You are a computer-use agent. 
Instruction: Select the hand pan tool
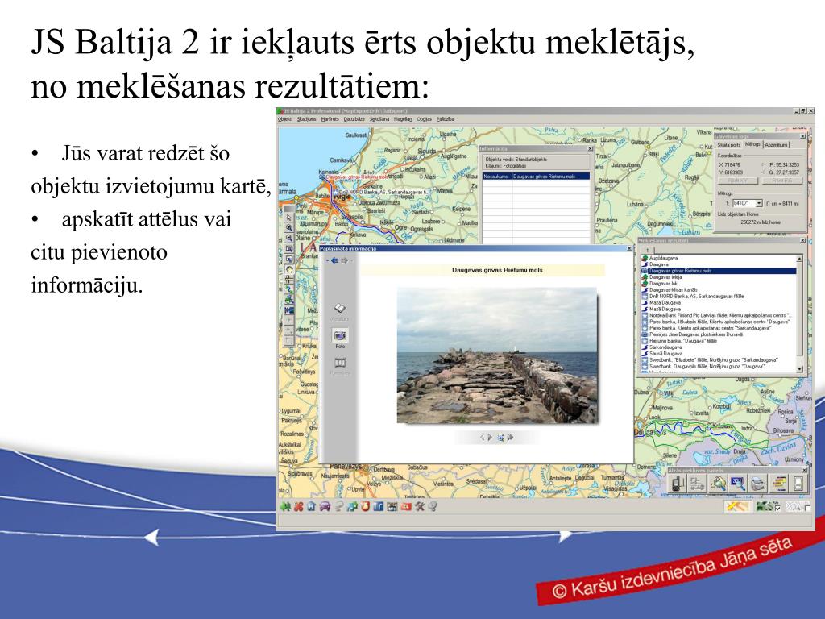click(x=289, y=269)
